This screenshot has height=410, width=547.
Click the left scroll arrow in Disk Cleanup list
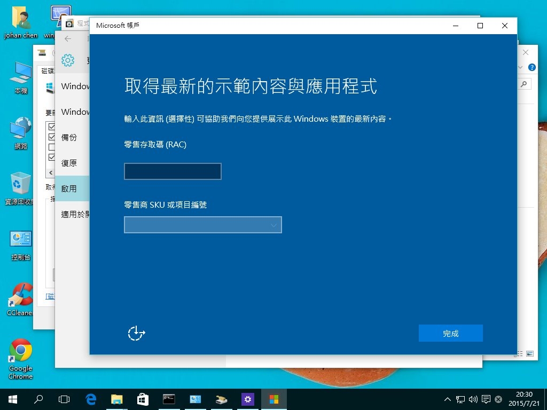[51, 172]
